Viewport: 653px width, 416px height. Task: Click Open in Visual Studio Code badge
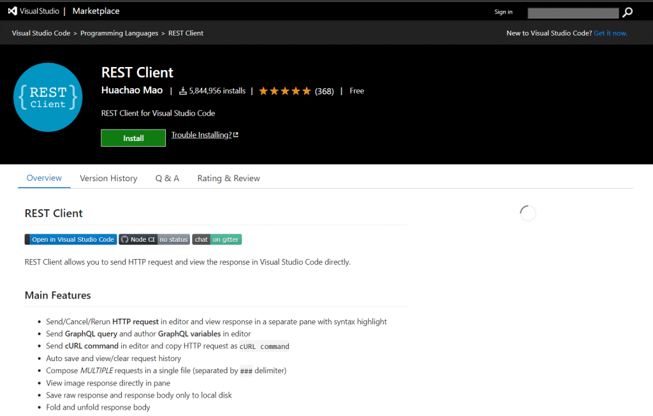click(x=71, y=239)
